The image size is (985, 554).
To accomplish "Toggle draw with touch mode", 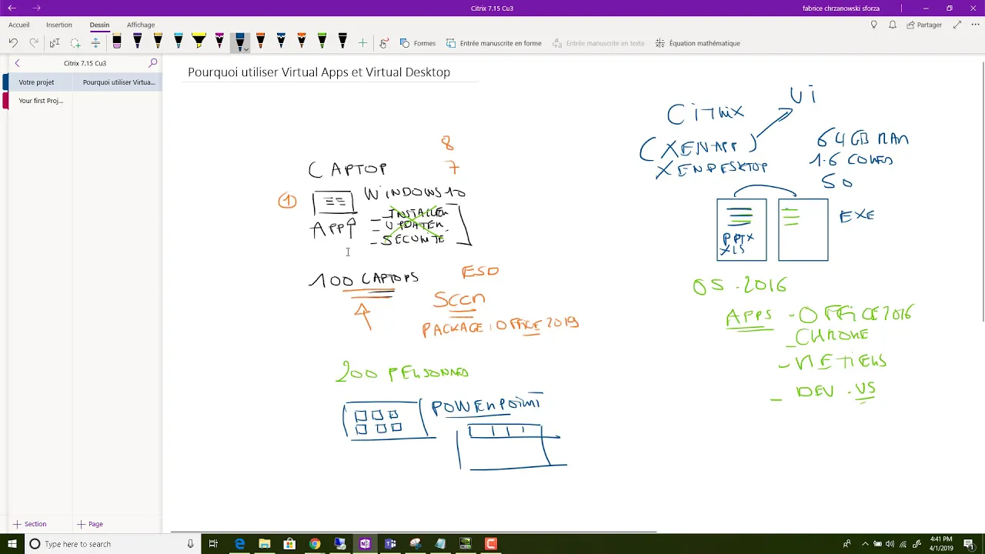I will (384, 43).
